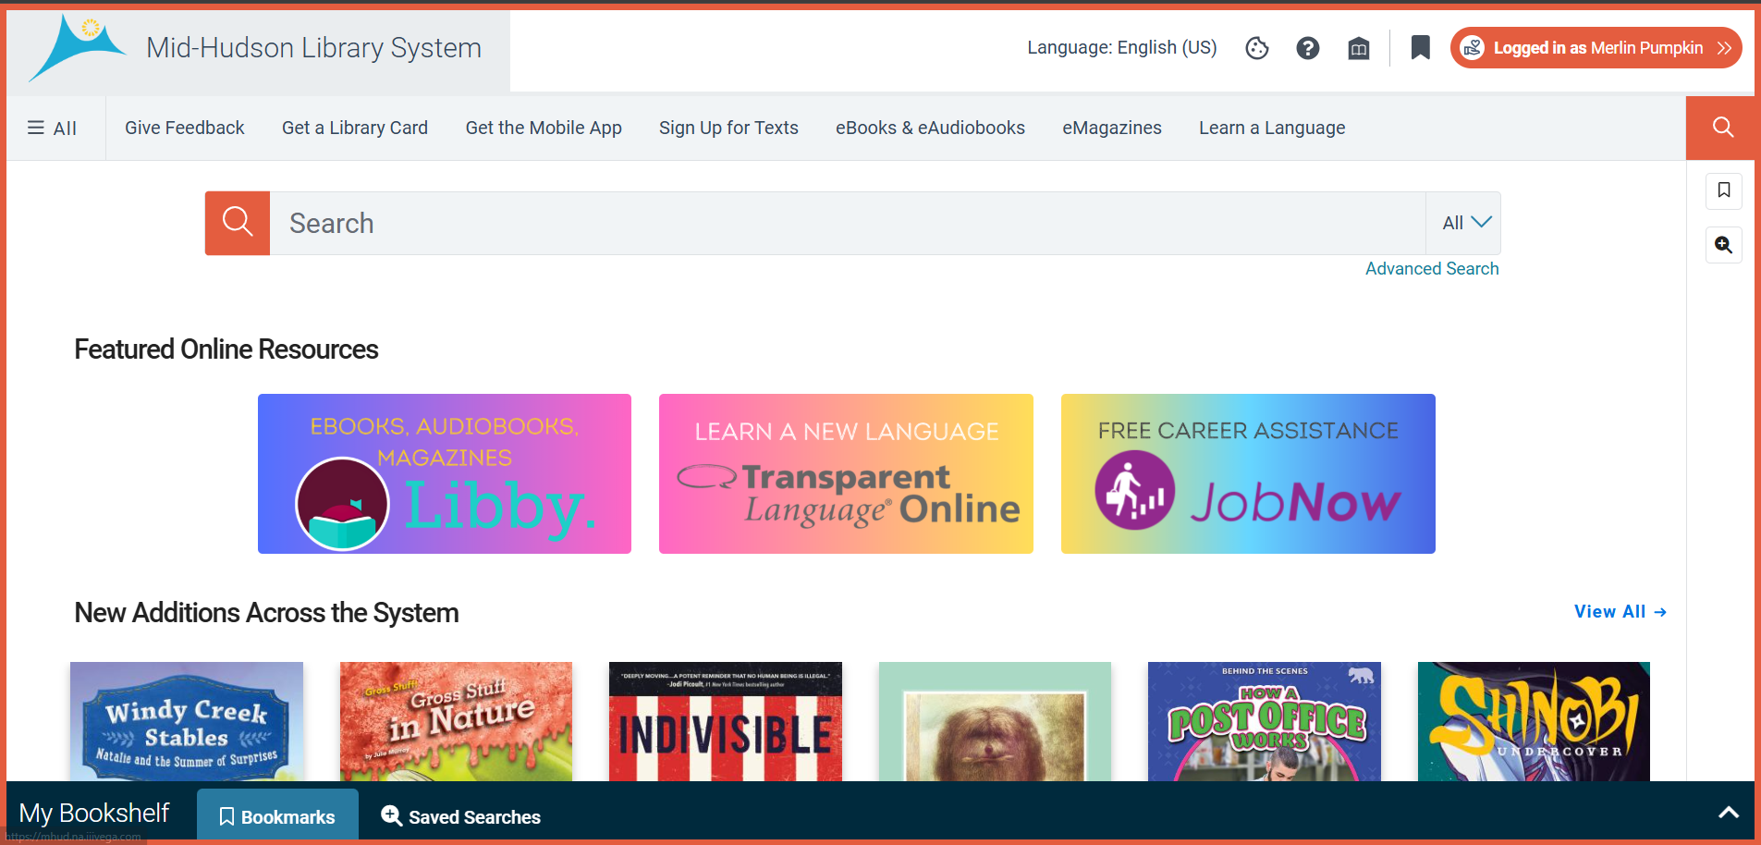
Task: Switch to the Saved Searches tab
Action: (461, 816)
